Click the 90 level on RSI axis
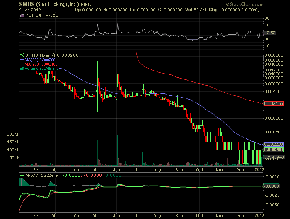290x219 pixels. (x=267, y=19)
